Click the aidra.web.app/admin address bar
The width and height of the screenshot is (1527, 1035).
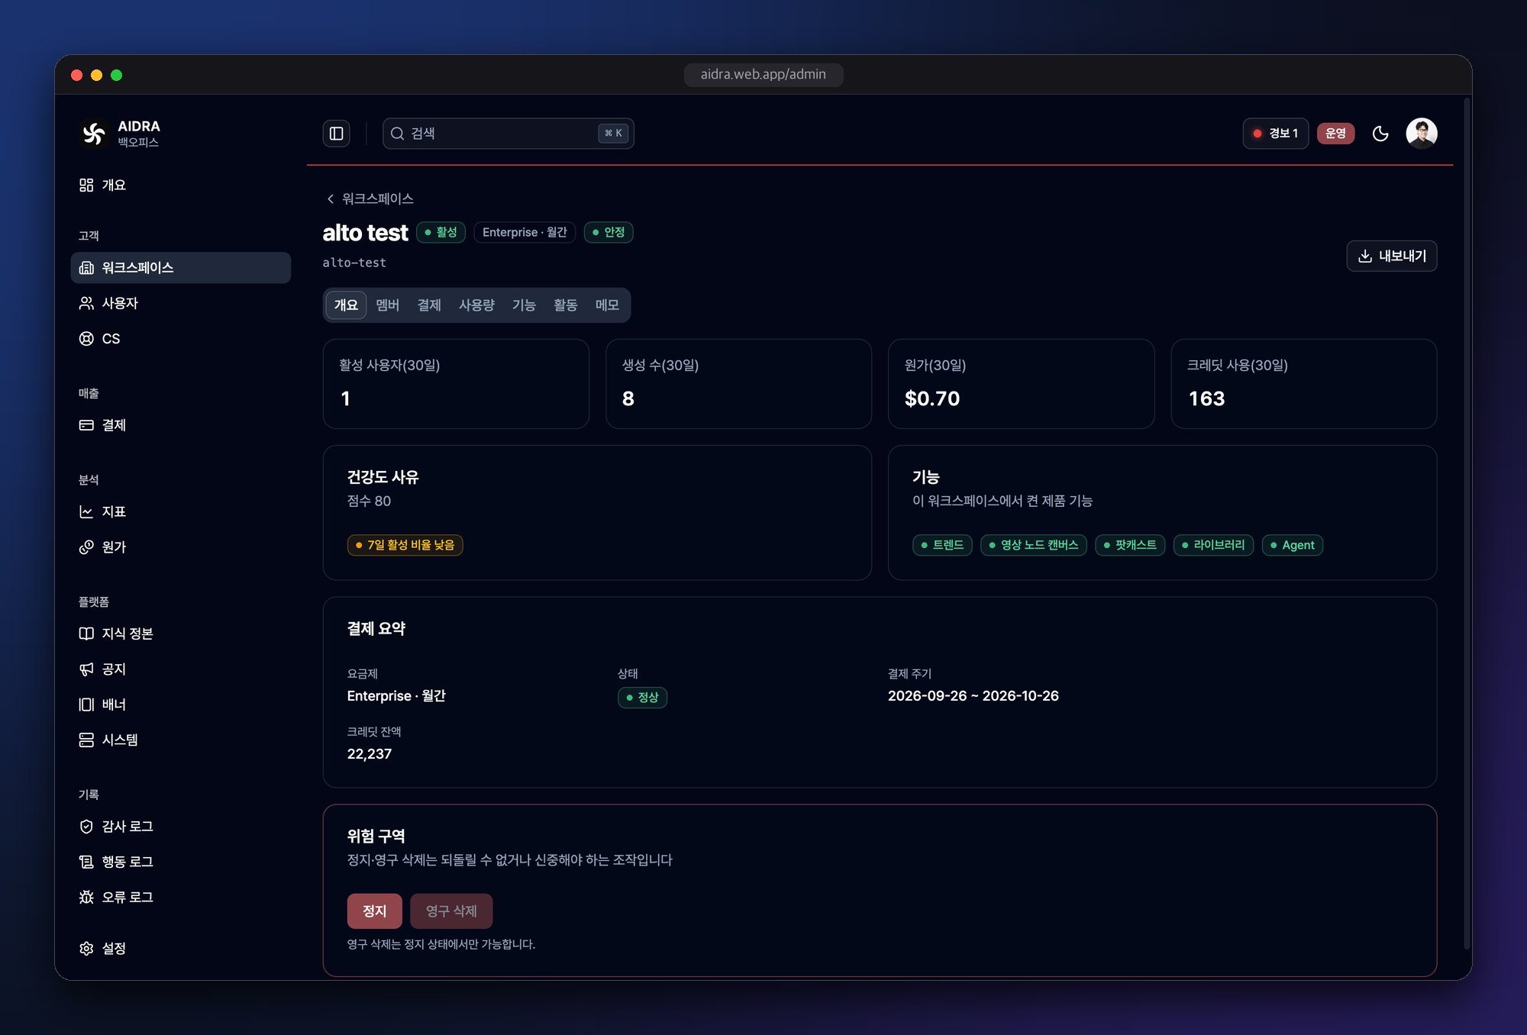(763, 75)
